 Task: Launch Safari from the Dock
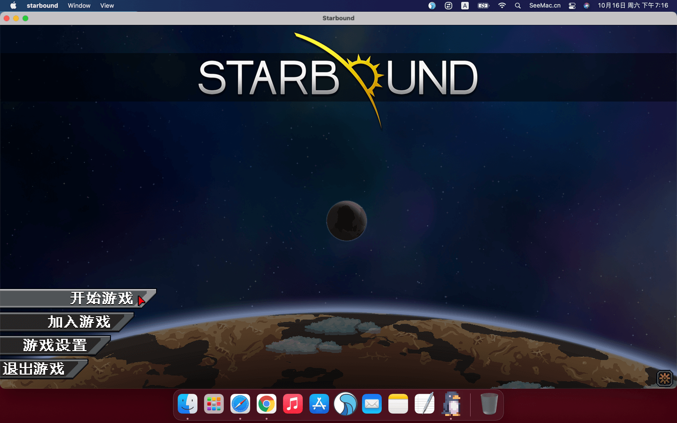pos(240,404)
